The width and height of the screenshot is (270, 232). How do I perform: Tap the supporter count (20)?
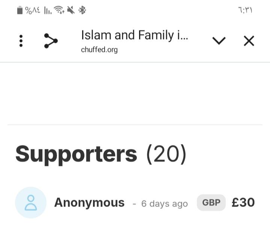(x=166, y=154)
